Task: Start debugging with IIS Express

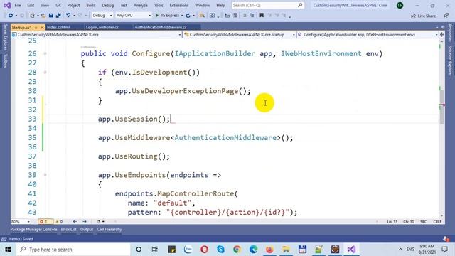Action: 167,16
